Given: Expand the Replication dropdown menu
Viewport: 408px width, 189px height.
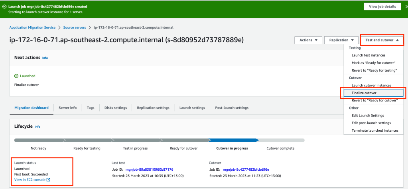Looking at the screenshot, I should [341, 40].
